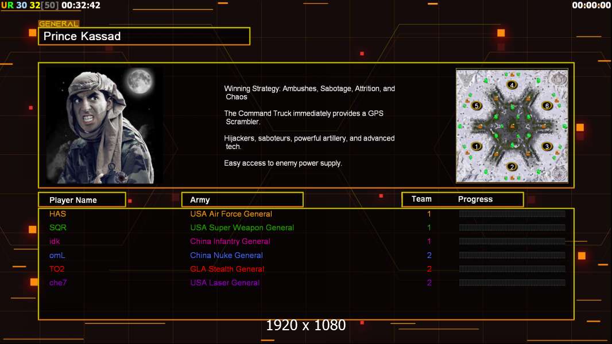Screen dimensions: 612x344
Task: Click start position 3 on the map
Action: coord(547,146)
